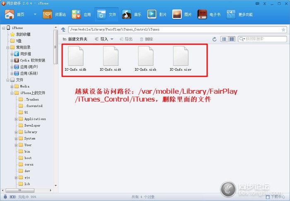Click the USB connection status icon
This screenshot has height=201, width=290.
click(x=5, y=197)
